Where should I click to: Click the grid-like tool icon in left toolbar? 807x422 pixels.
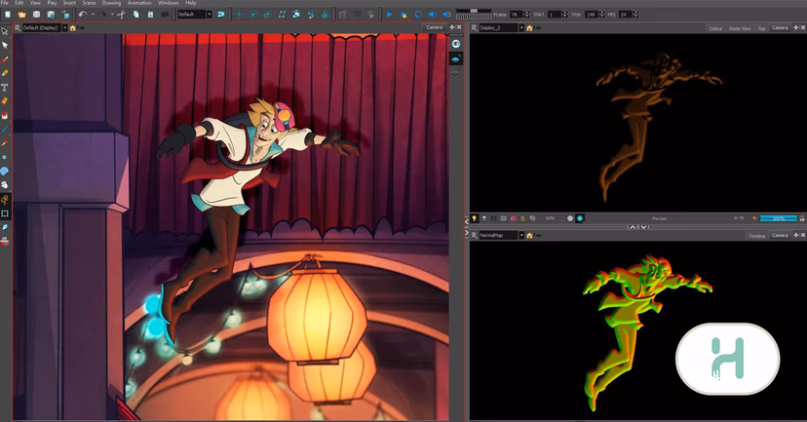[x=5, y=213]
